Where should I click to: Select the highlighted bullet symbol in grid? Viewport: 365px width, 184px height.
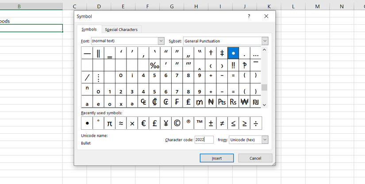tap(233, 53)
